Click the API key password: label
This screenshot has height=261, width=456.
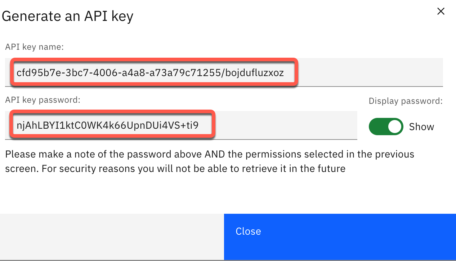click(43, 100)
